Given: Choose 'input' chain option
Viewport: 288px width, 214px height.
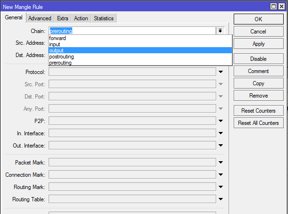Looking at the screenshot, I should click(55, 44).
